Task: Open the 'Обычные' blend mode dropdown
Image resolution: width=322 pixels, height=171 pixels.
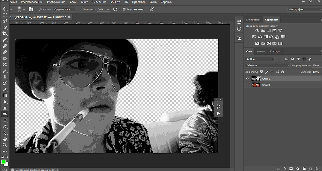Action: tap(267, 65)
